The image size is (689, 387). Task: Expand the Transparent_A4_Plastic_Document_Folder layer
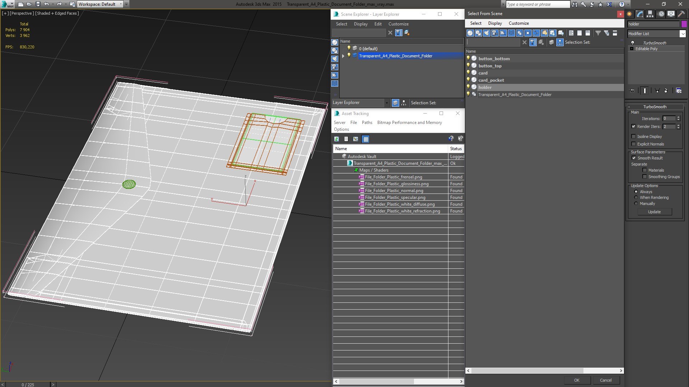coord(343,56)
